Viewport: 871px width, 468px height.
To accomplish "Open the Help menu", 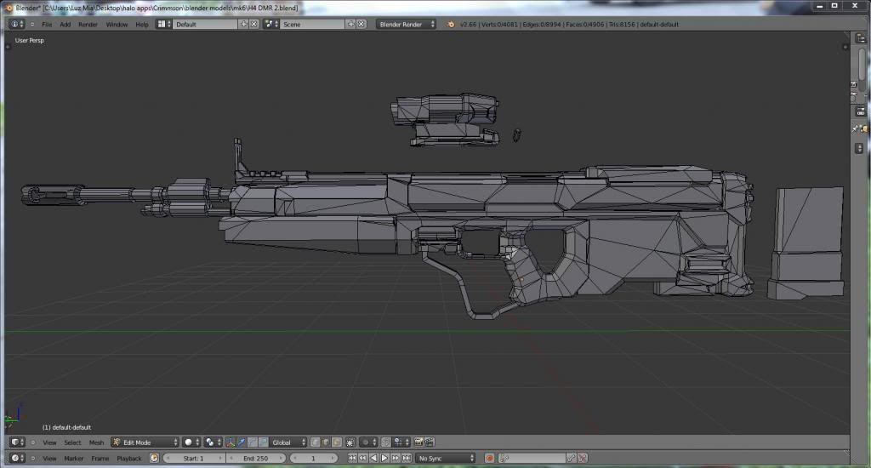I will (x=142, y=25).
